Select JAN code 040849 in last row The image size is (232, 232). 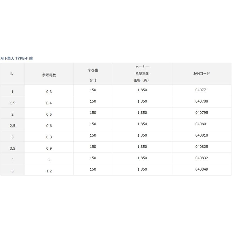pos(202,170)
